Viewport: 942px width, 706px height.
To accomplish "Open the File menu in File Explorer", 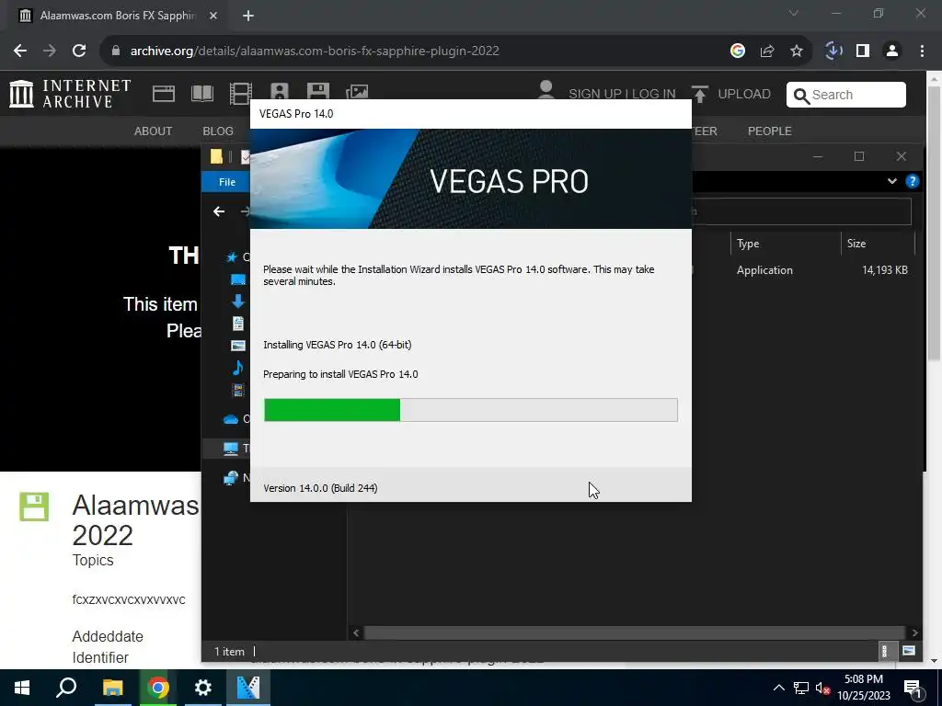I will point(226,182).
